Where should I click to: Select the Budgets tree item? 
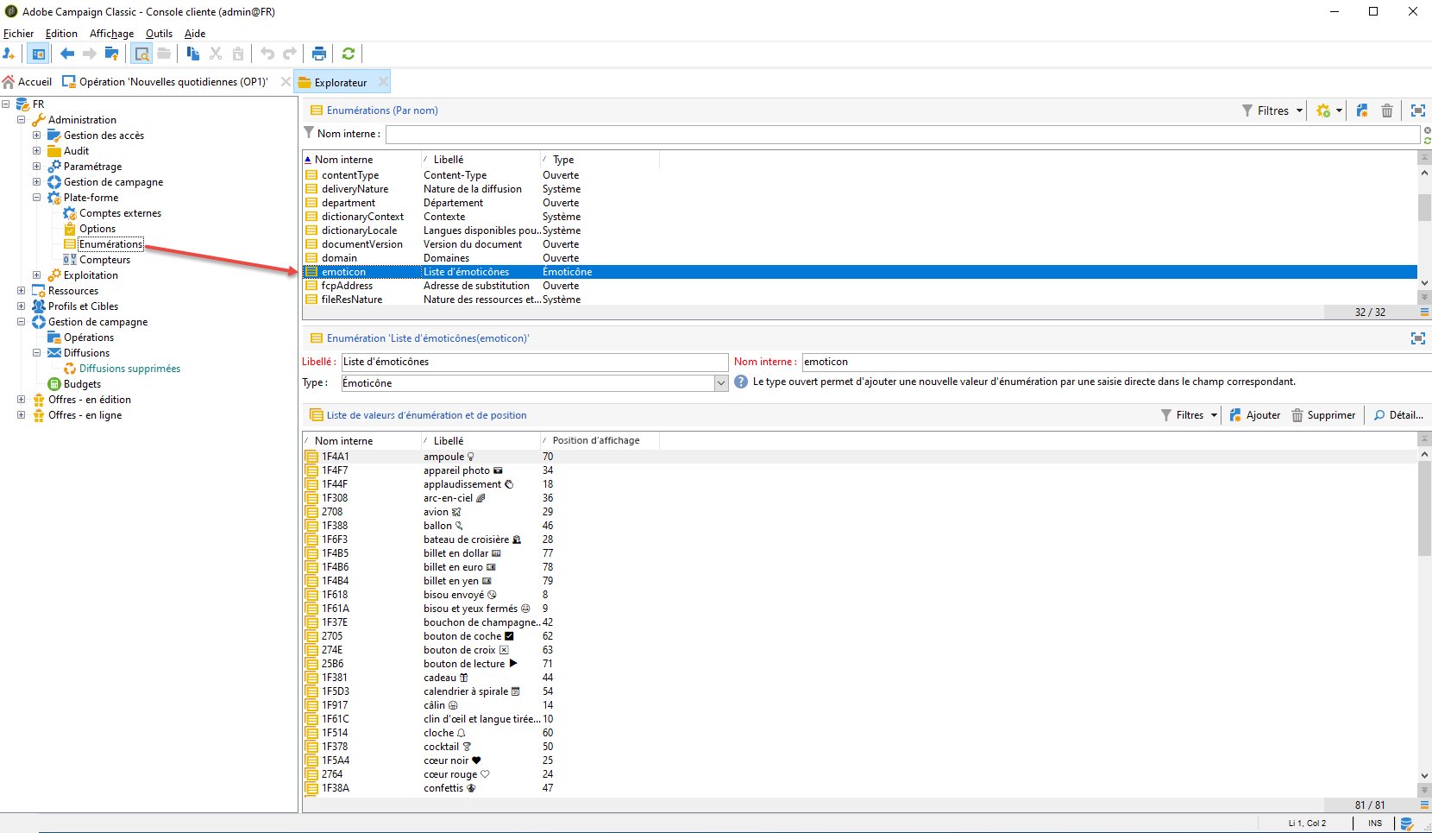[x=82, y=384]
